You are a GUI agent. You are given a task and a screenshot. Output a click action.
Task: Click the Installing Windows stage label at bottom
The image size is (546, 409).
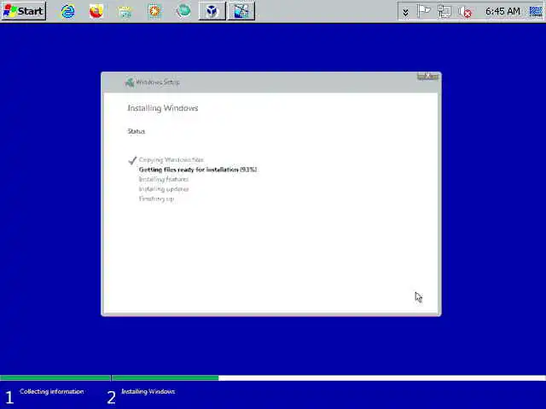coord(148,391)
